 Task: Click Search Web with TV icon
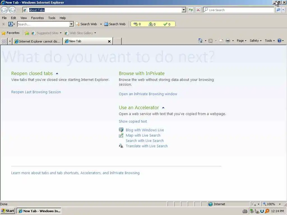(115, 24)
